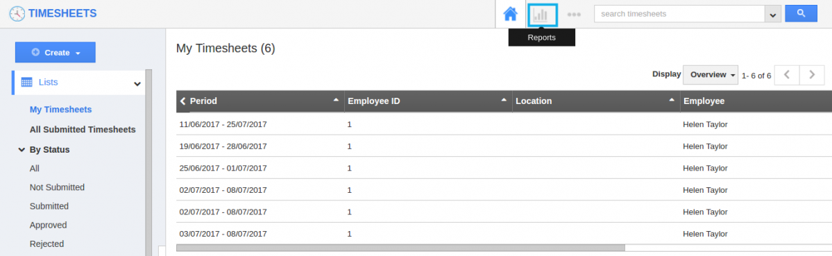The image size is (832, 256).
Task: Select My Timesheets list
Action: coord(60,110)
